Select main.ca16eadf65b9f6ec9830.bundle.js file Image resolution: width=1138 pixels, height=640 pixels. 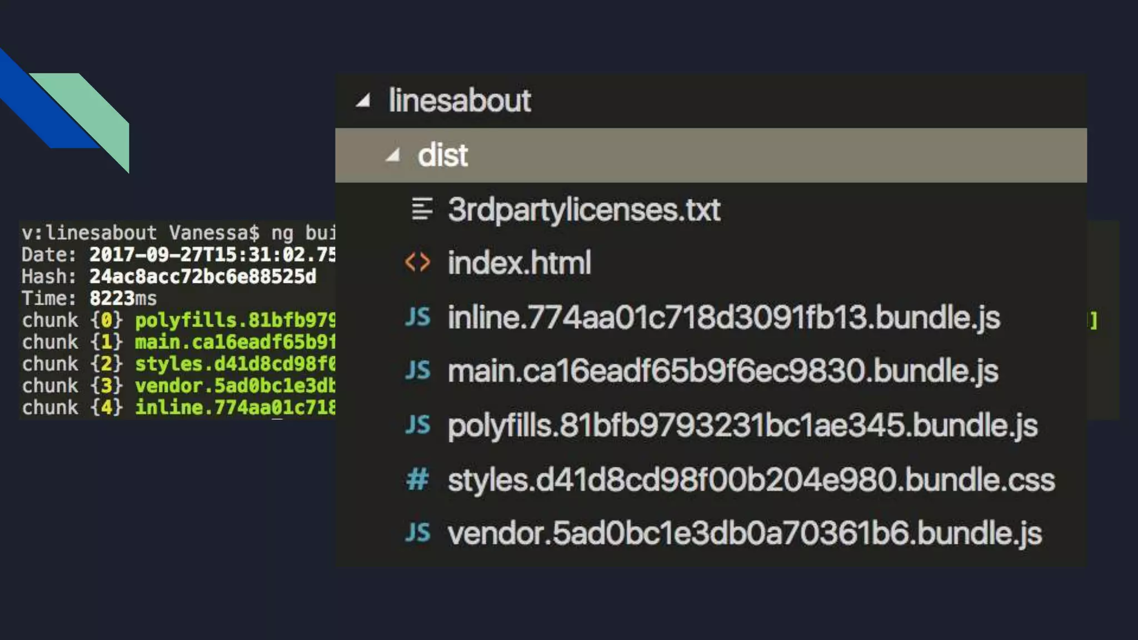pos(722,371)
